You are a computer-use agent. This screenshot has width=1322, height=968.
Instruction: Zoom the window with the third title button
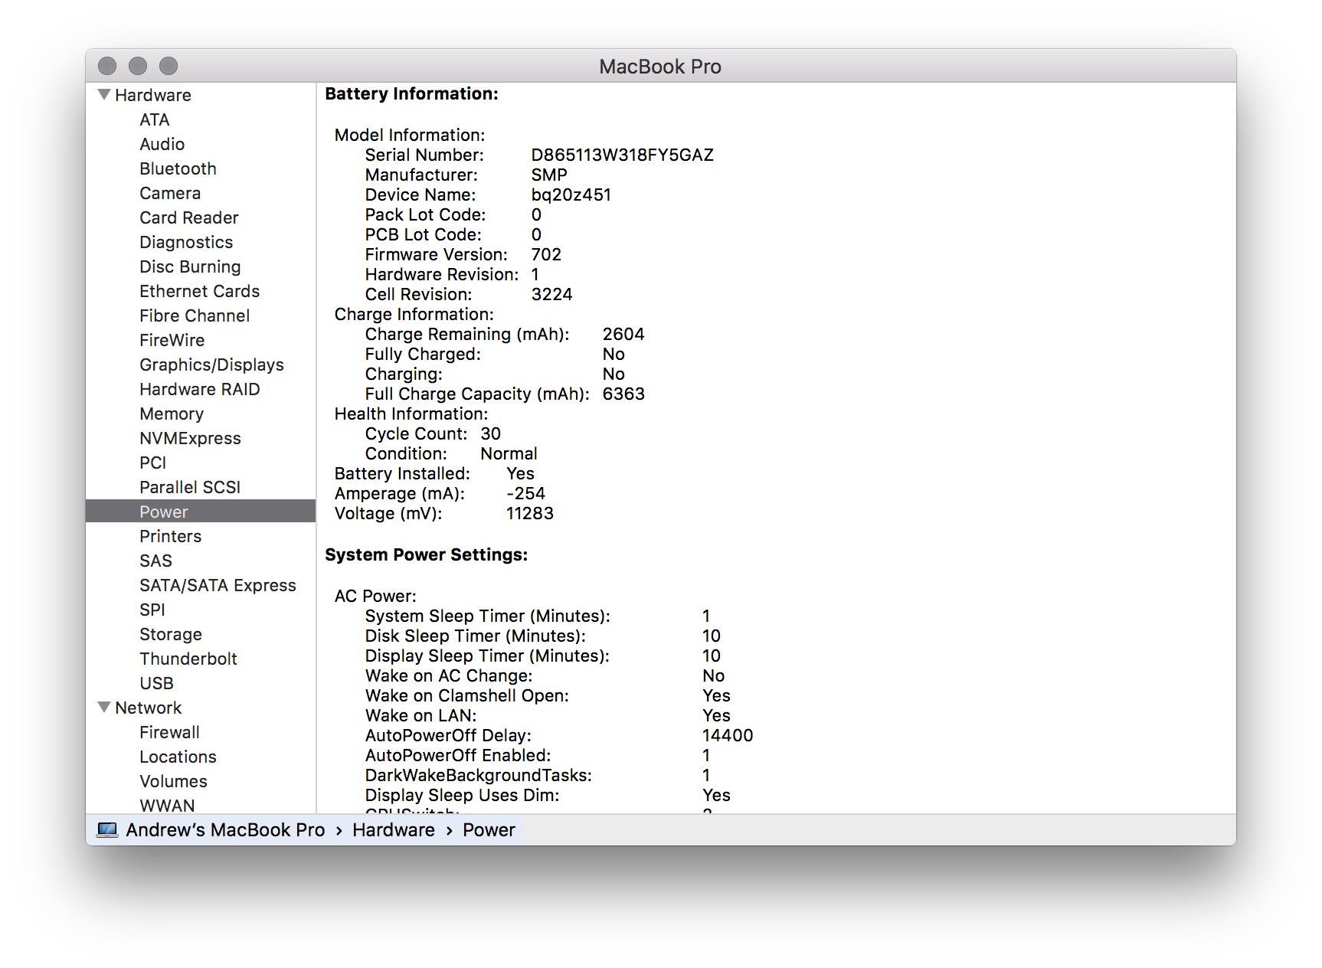169,67
